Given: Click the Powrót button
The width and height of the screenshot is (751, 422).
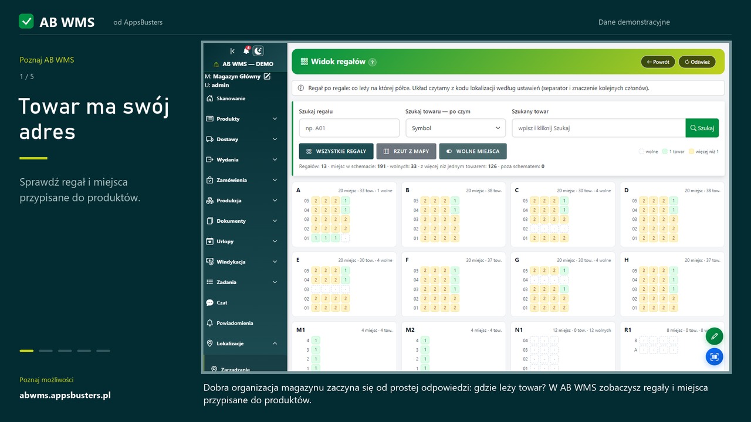Looking at the screenshot, I should click(658, 62).
